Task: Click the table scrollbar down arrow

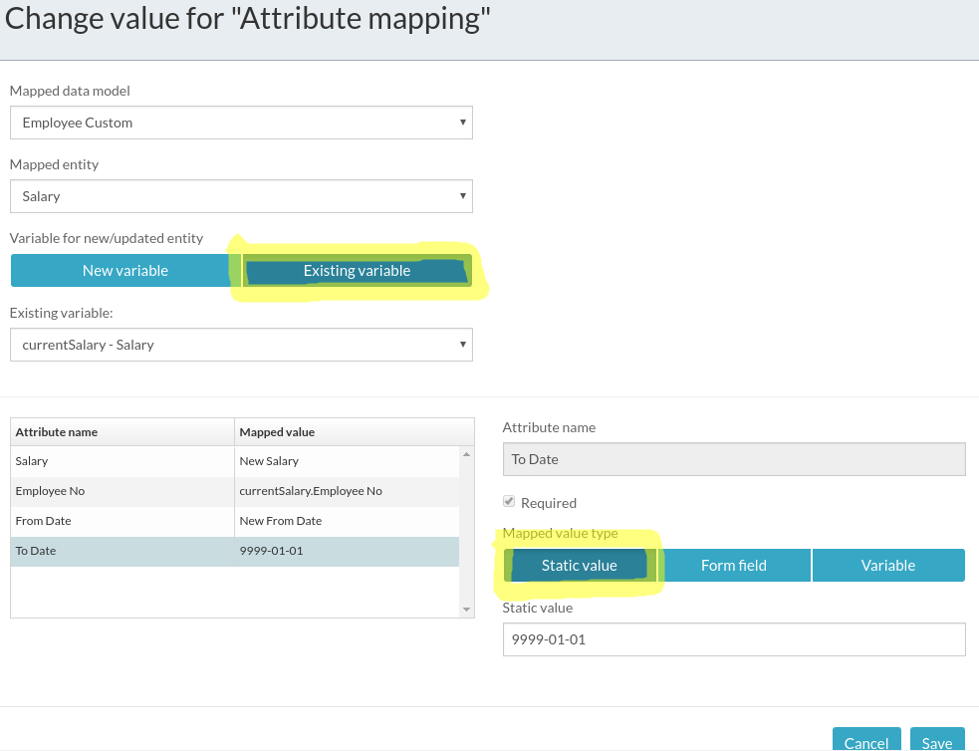Action: pyautogui.click(x=466, y=610)
